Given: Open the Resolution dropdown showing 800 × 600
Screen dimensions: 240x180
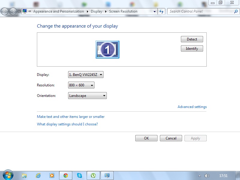Looking at the screenshot, I should pyautogui.click(x=81, y=85).
